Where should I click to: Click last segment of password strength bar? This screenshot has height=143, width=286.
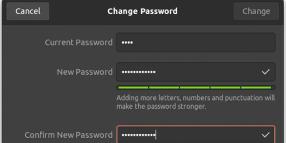(256, 87)
